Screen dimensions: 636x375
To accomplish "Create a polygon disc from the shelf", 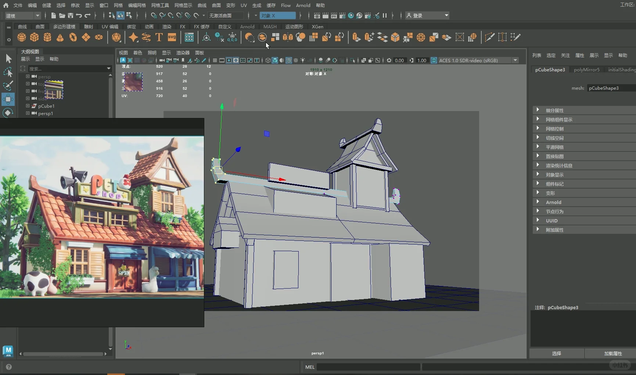I will coord(99,37).
